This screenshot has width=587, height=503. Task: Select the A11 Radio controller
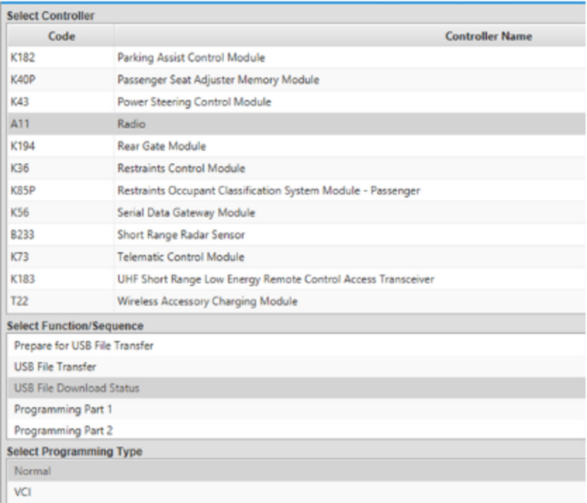[x=297, y=124]
